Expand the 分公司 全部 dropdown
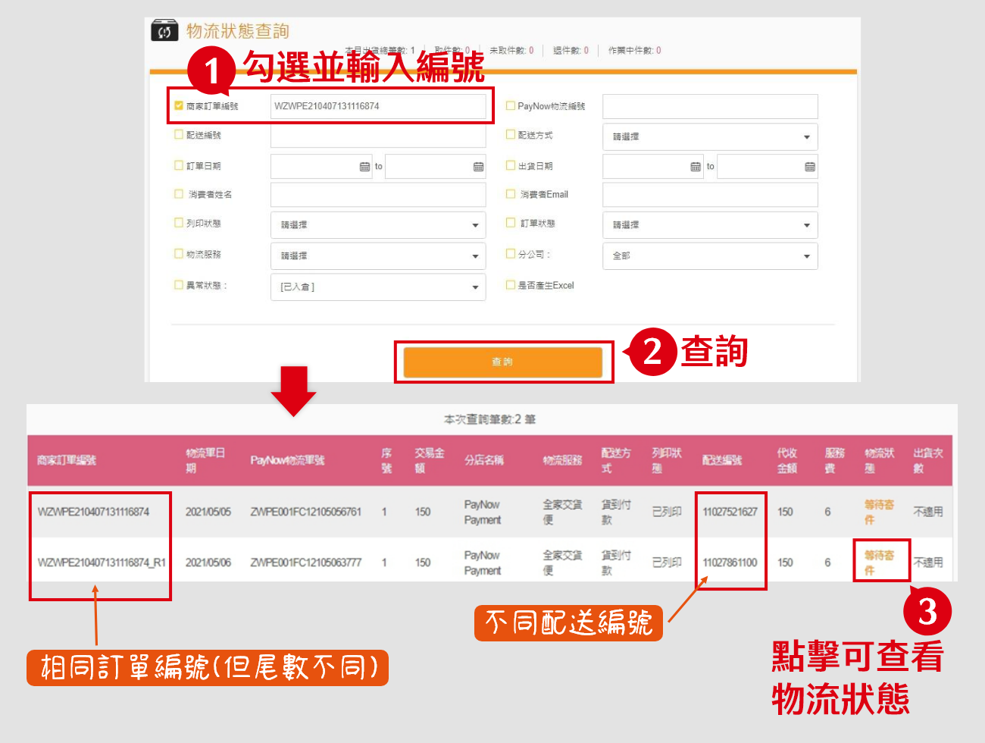Screen dimensions: 985x743 tap(710, 256)
